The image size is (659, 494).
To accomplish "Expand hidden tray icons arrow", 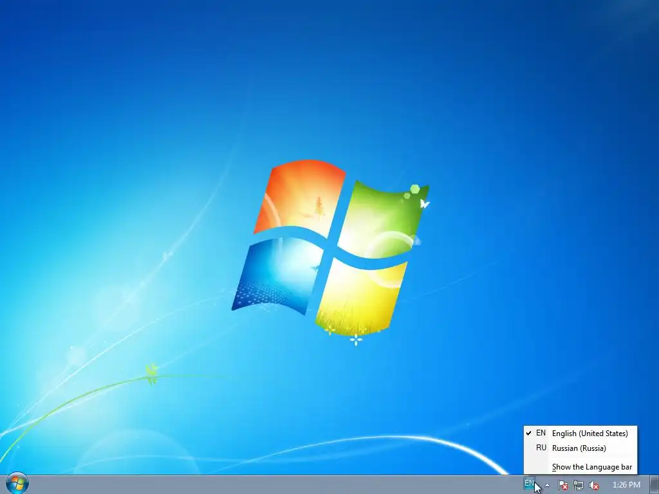I will tap(547, 485).
